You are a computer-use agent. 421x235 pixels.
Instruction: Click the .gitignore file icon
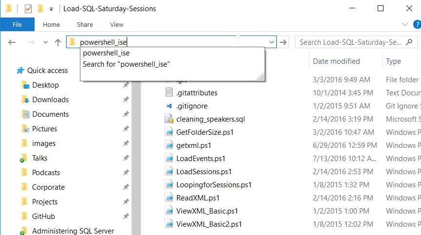pos(169,106)
